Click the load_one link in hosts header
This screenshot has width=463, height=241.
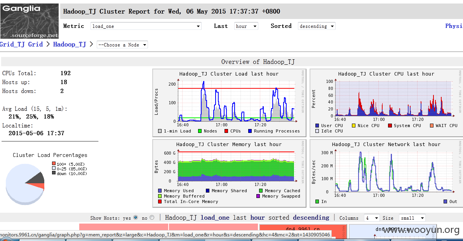click(x=215, y=218)
